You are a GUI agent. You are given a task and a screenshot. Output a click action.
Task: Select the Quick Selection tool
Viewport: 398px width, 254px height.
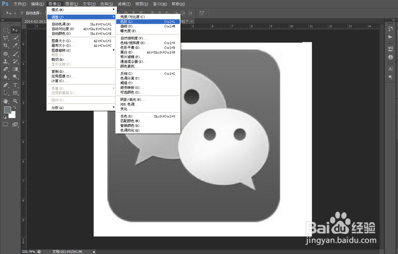point(15,38)
